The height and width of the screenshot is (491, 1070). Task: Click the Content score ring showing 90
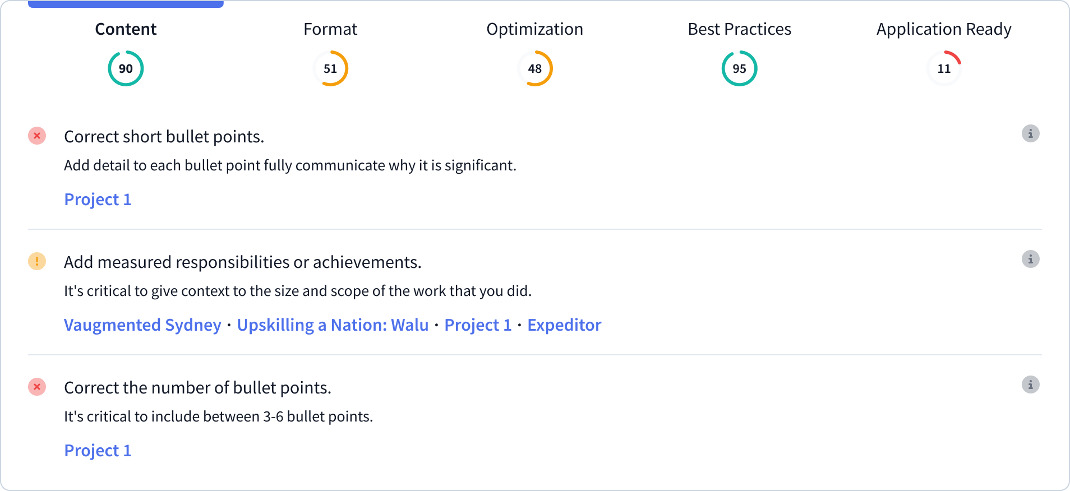(x=126, y=68)
